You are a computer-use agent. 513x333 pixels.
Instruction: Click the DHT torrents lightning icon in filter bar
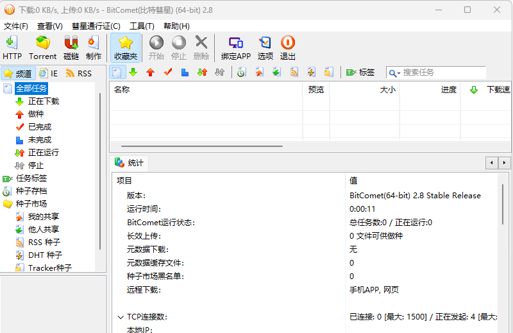click(x=312, y=73)
